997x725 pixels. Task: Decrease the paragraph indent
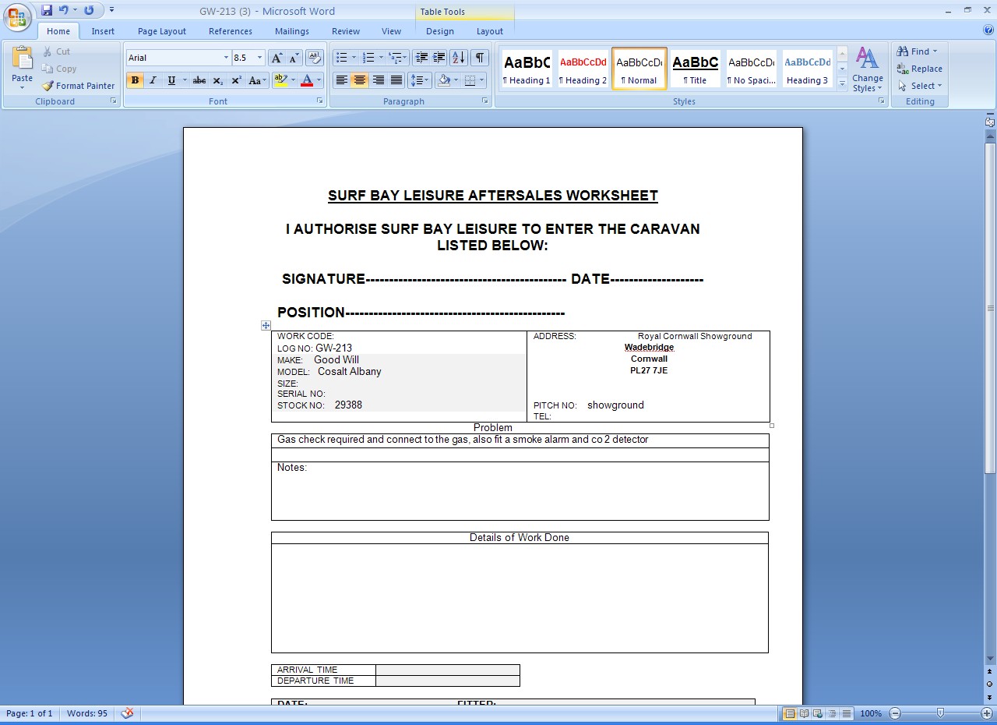click(421, 58)
